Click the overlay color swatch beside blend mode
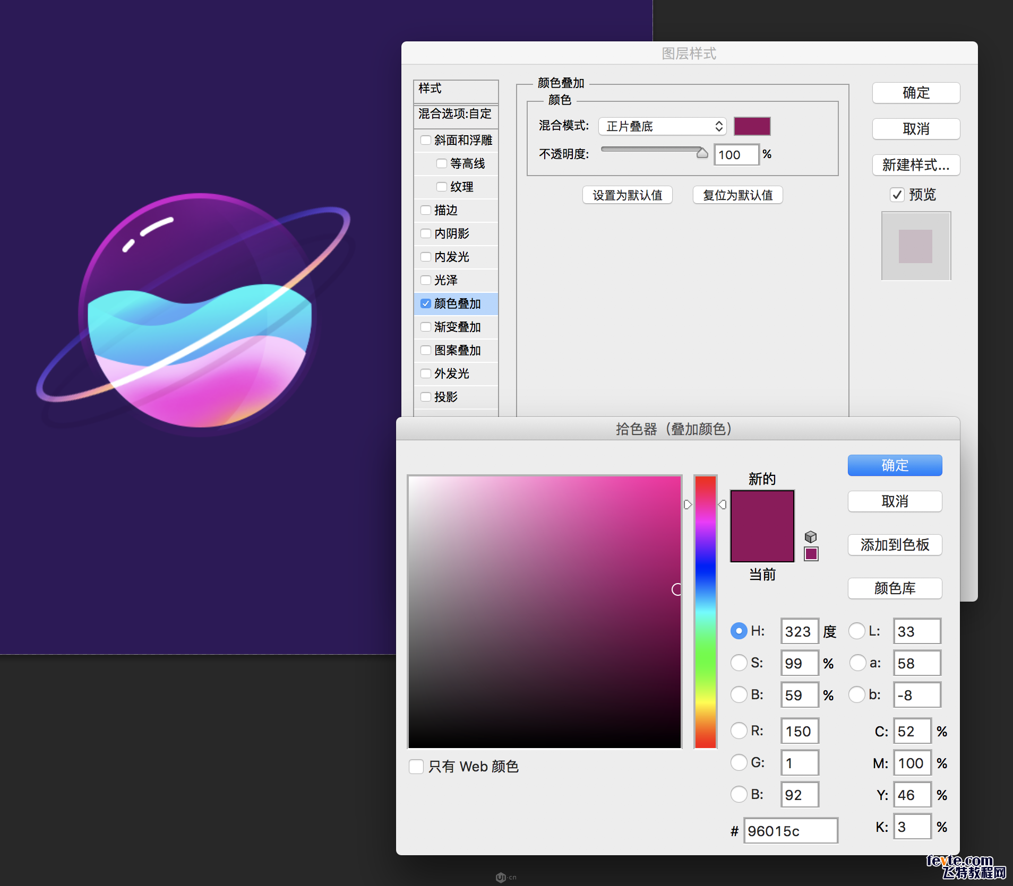Viewport: 1013px width, 886px height. pyautogui.click(x=752, y=126)
